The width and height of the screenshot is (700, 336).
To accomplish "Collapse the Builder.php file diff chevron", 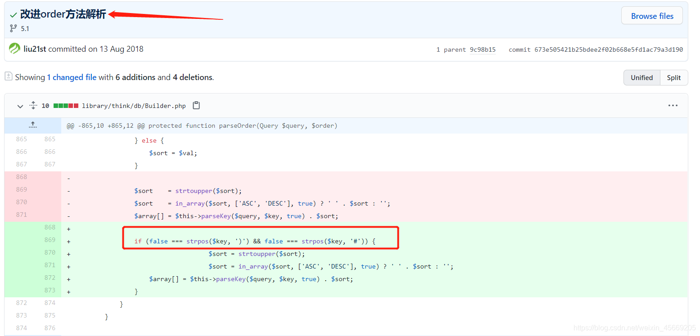I will pyautogui.click(x=20, y=106).
